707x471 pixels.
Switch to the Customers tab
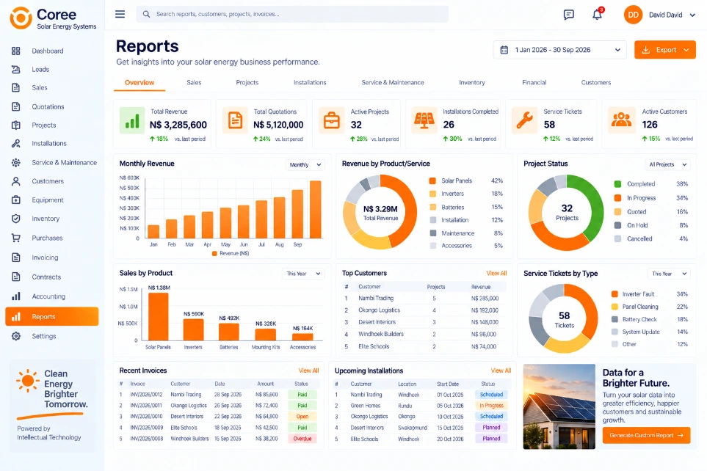tap(596, 82)
